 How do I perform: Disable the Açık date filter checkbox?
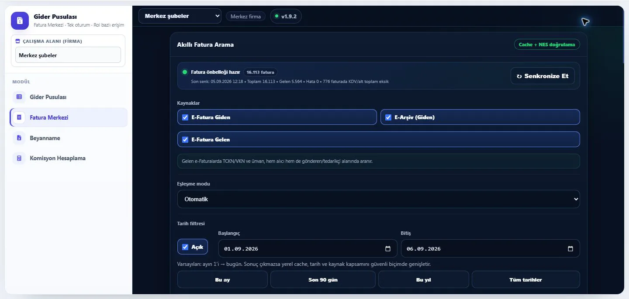(185, 247)
